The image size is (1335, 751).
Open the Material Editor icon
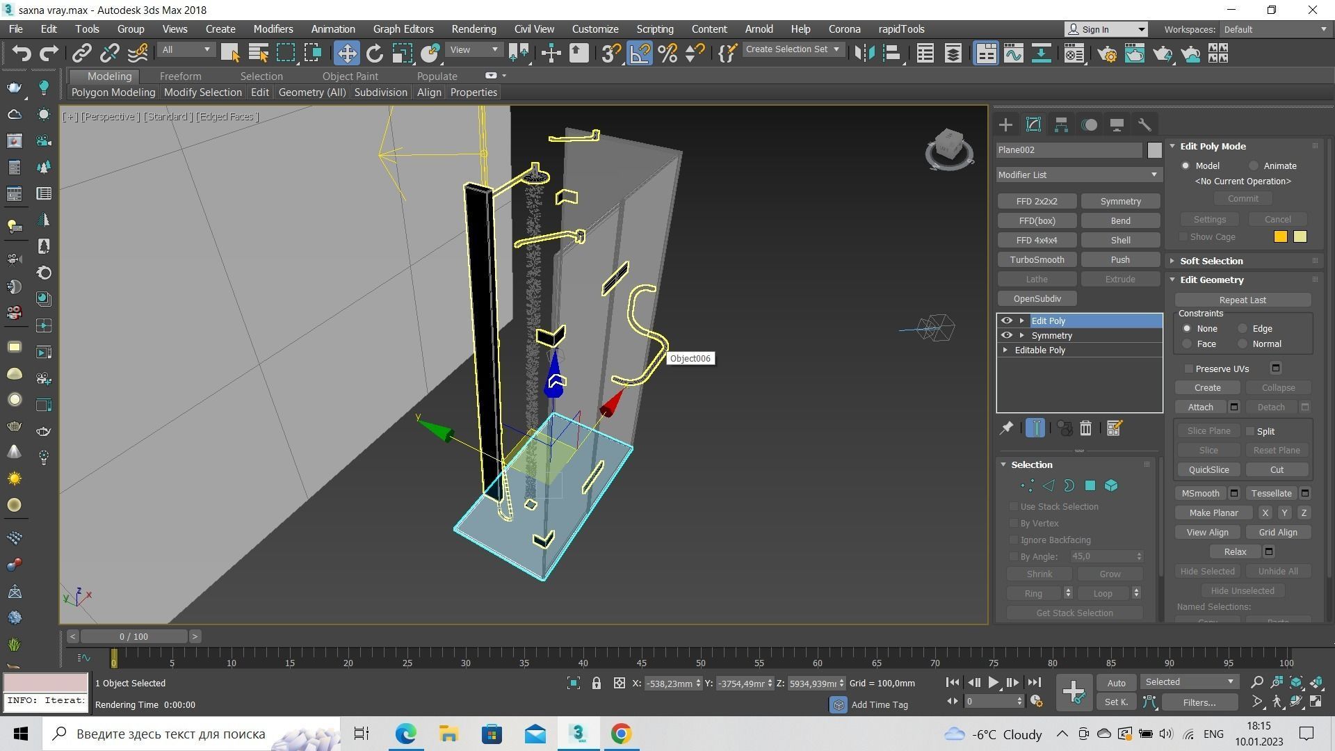(1074, 54)
